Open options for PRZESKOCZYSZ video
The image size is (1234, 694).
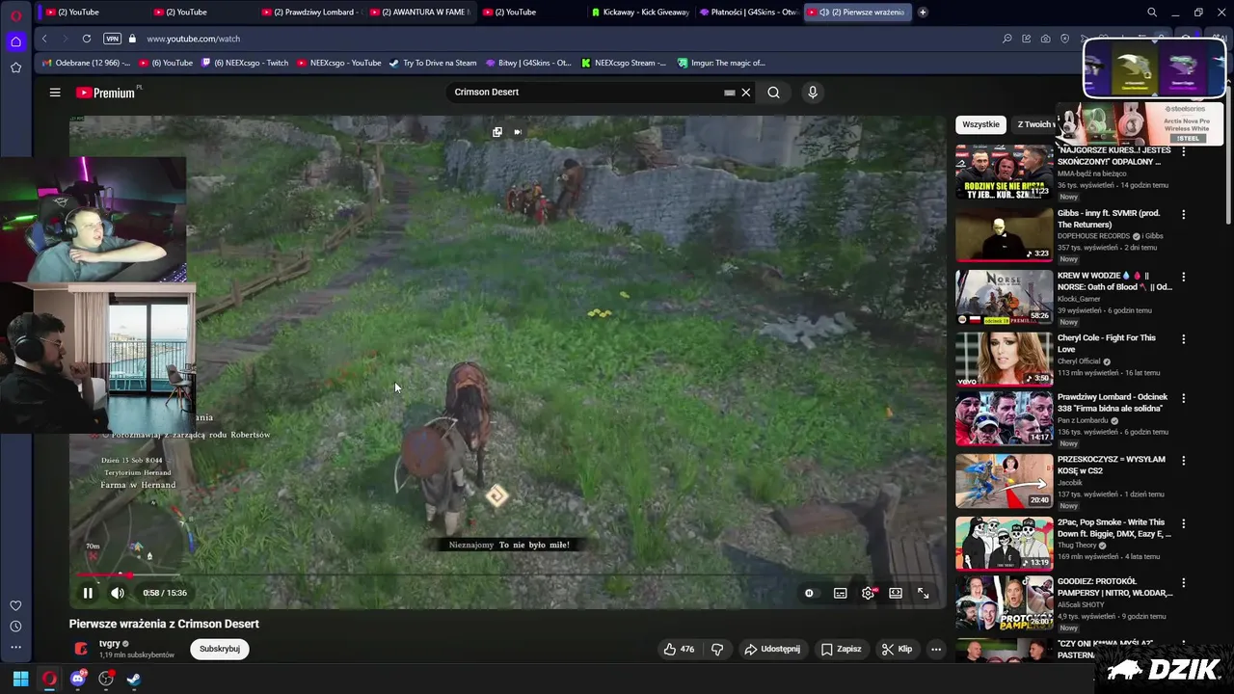(x=1184, y=461)
